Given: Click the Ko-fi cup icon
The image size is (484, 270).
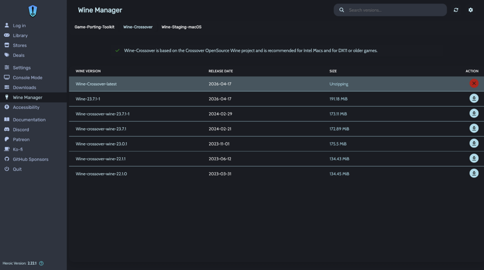Looking at the screenshot, I should 7,149.
